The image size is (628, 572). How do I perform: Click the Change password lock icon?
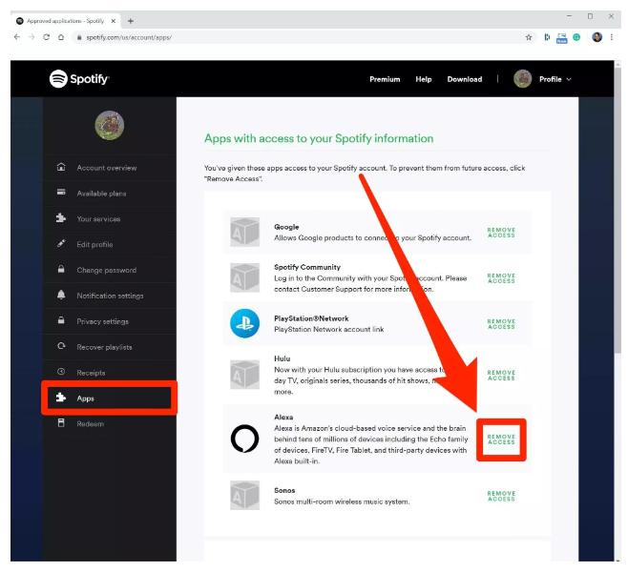(61, 269)
